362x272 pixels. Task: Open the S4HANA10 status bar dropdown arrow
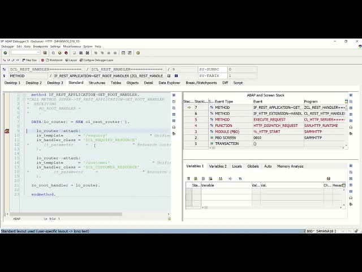335,231
